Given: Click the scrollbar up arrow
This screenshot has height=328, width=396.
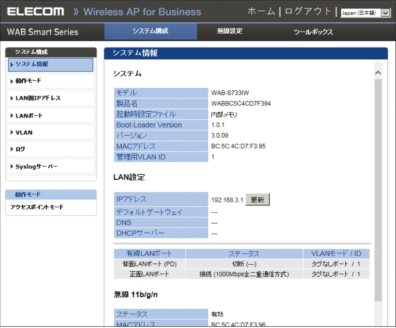Looking at the screenshot, I should tap(378, 73).
